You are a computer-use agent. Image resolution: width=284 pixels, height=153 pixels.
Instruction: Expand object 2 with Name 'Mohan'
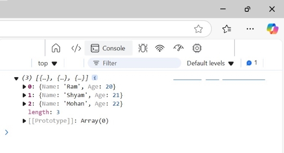tap(24, 104)
